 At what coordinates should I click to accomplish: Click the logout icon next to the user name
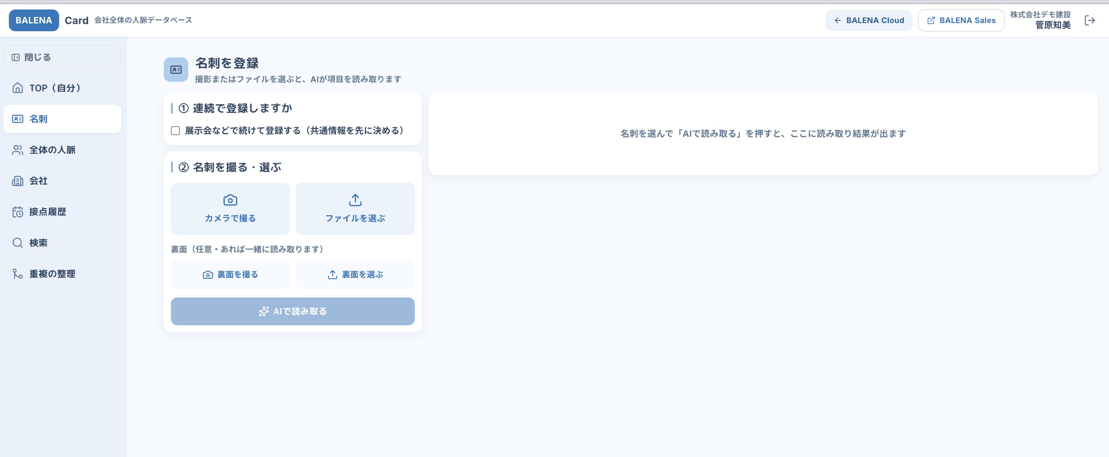1090,20
